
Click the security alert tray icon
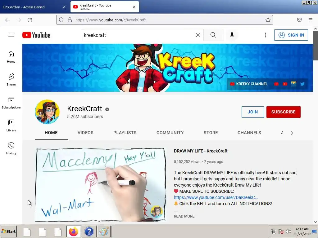tap(281, 231)
